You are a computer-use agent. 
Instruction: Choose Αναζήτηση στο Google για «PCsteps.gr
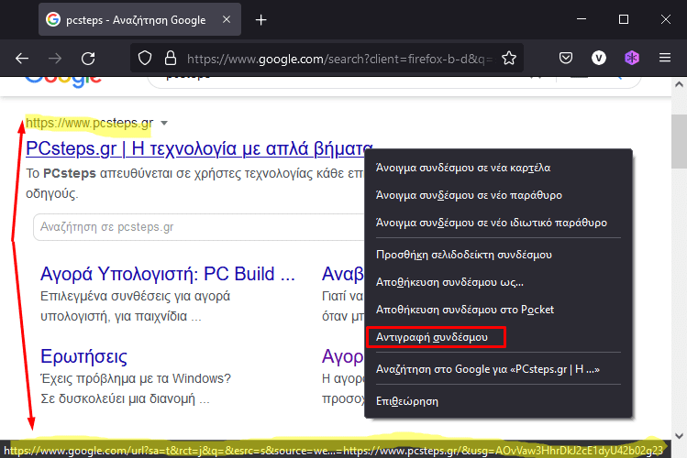tap(498, 369)
